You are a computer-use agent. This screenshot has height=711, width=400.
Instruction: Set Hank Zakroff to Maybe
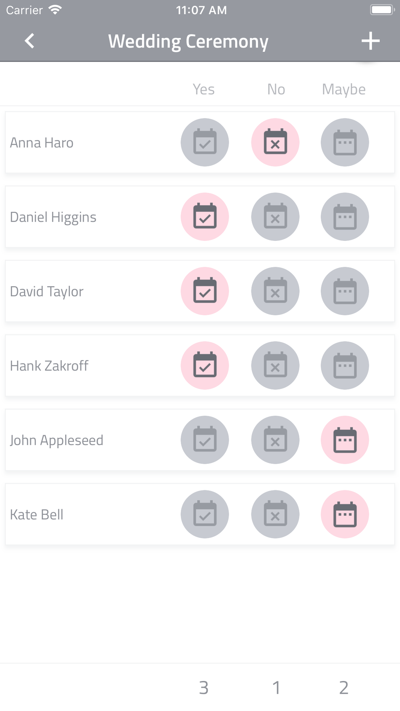tap(345, 366)
